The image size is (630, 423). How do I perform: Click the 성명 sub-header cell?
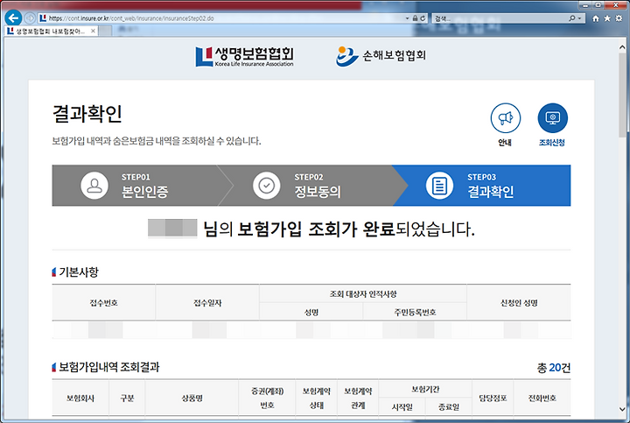(311, 312)
